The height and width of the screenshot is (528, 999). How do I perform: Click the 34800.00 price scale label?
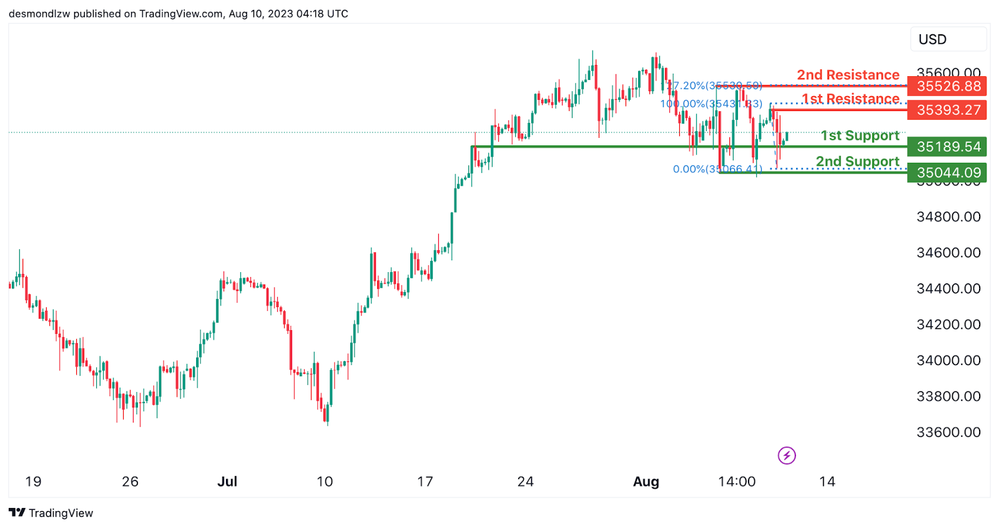[948, 217]
